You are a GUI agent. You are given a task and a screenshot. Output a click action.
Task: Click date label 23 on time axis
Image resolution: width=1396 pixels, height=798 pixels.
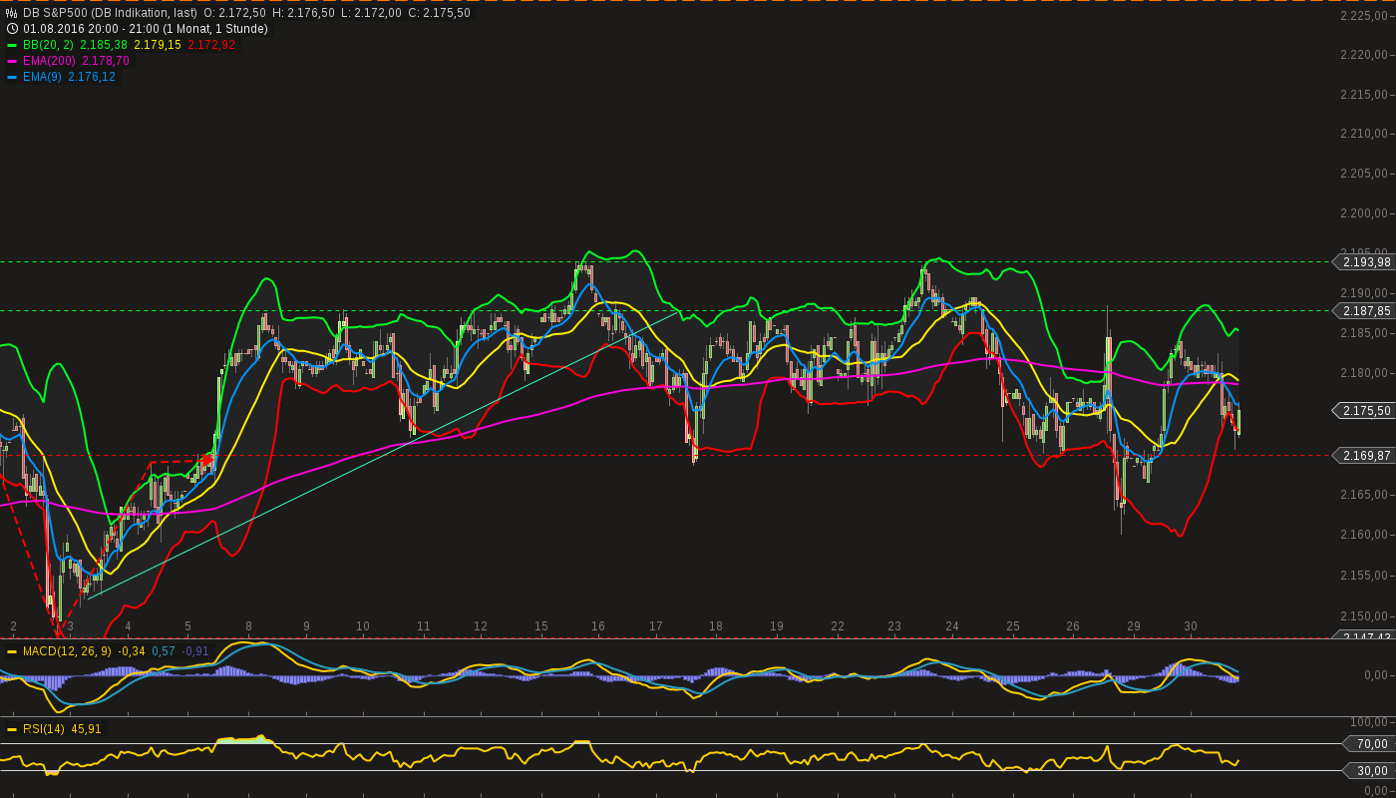tap(894, 626)
